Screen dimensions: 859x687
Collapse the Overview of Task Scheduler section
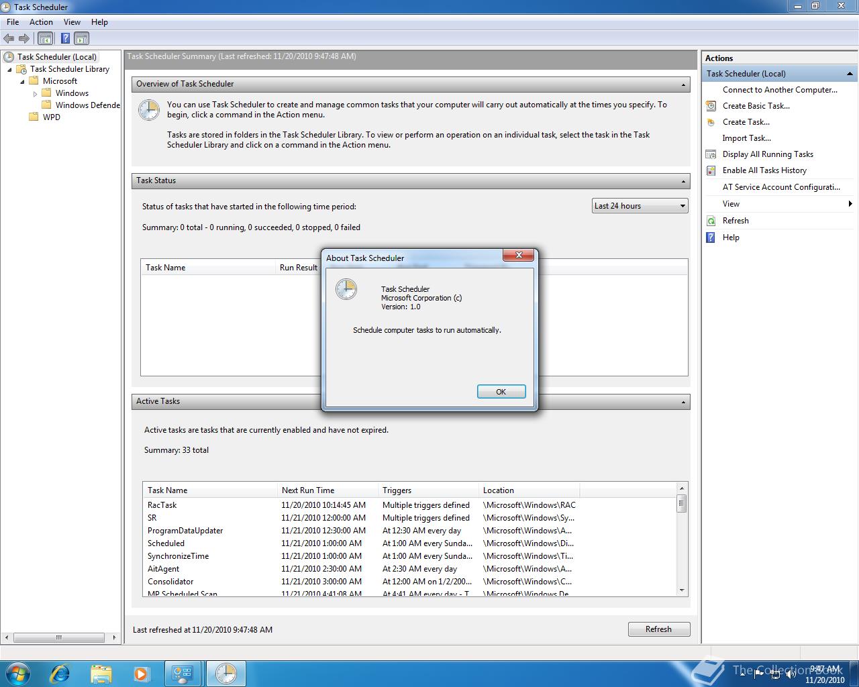click(683, 85)
